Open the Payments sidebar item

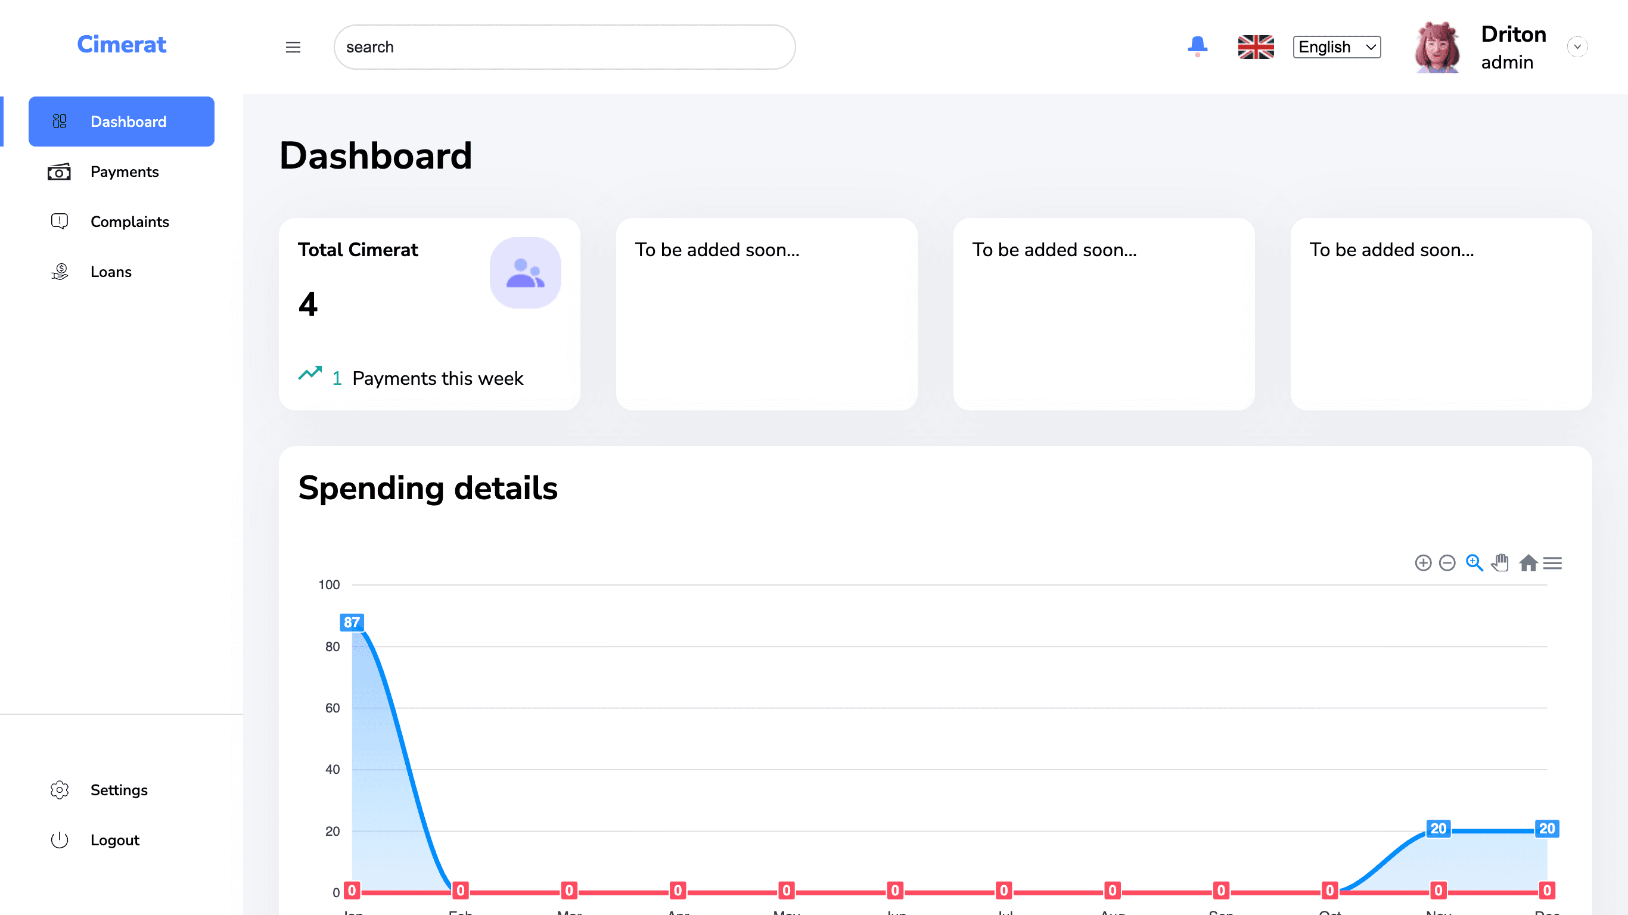pos(124,172)
